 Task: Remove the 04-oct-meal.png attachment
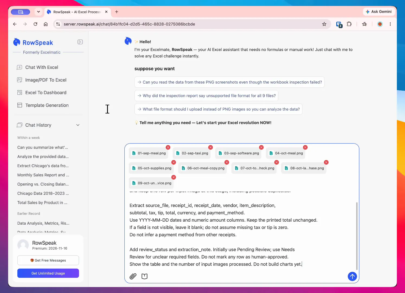pos(305,147)
